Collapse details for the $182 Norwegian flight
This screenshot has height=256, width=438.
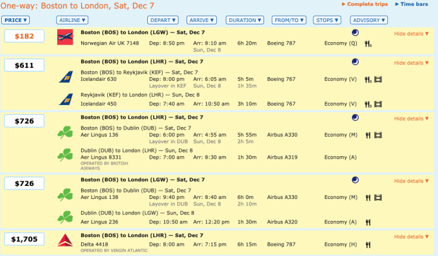tap(411, 34)
